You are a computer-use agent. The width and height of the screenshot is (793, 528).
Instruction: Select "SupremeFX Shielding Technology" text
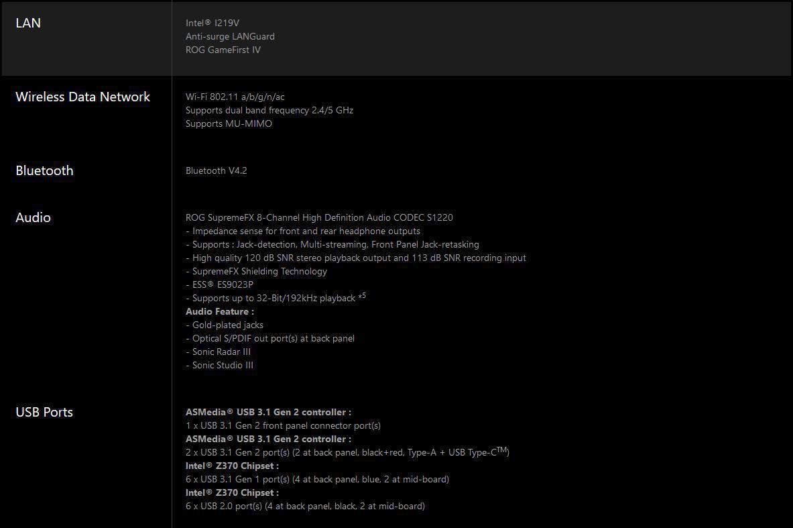pyautogui.click(x=257, y=271)
